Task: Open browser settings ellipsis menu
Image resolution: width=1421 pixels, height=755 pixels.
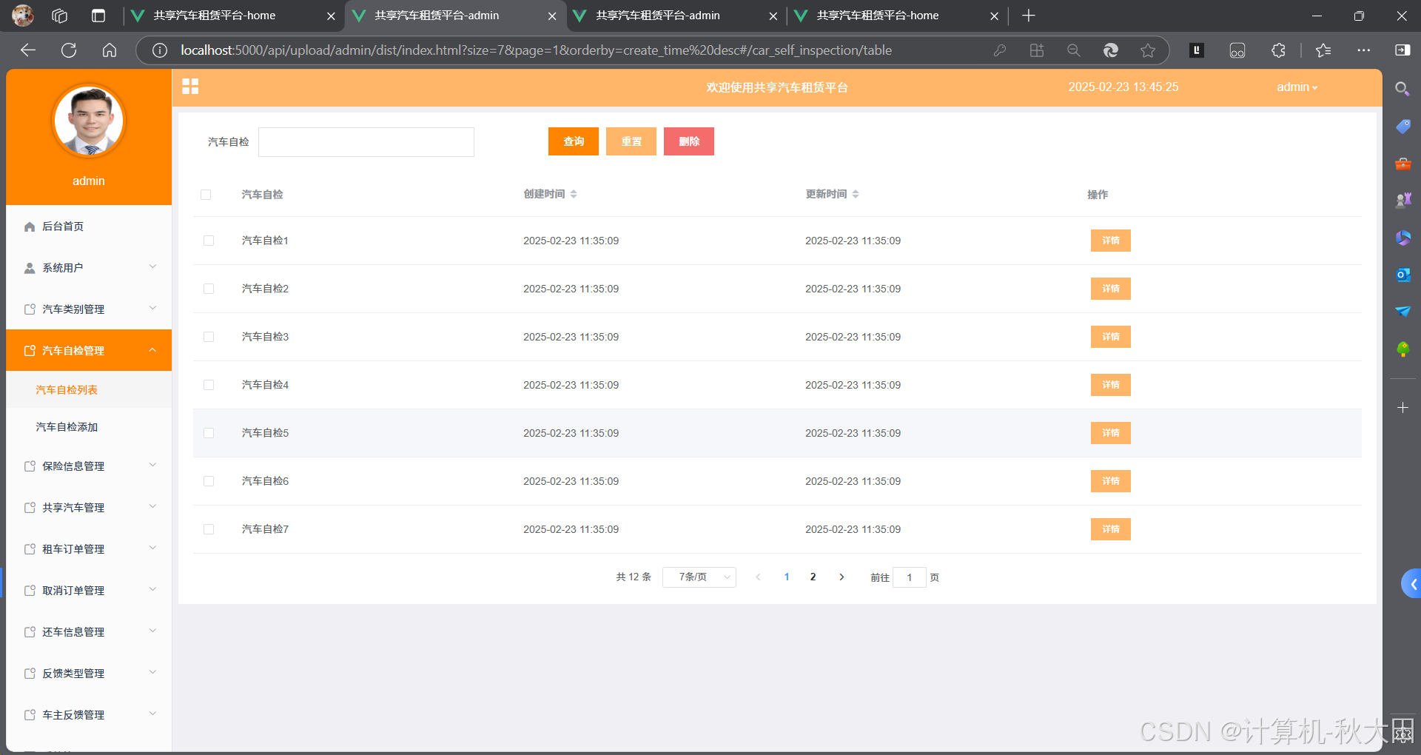Action: coord(1363,50)
